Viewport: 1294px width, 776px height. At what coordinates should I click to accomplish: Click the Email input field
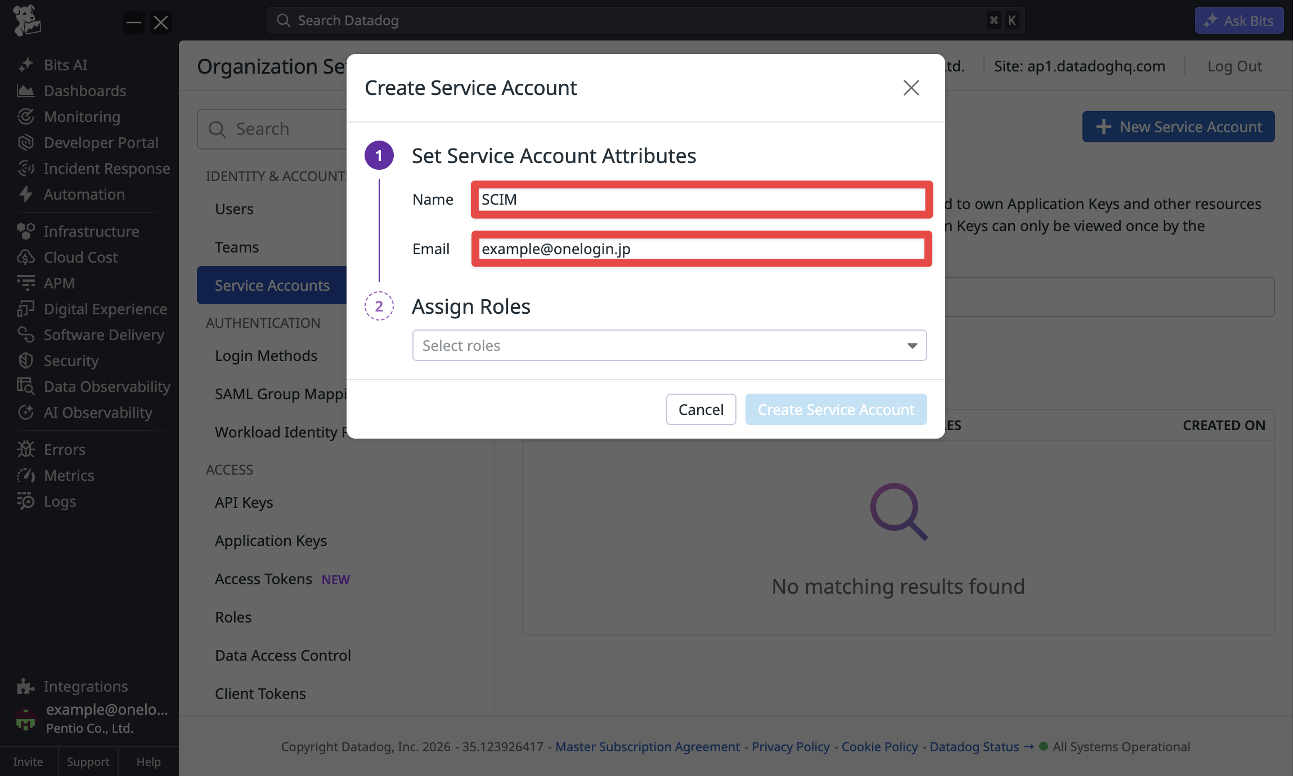click(x=702, y=249)
